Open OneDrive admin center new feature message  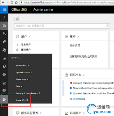[x=93, y=88]
